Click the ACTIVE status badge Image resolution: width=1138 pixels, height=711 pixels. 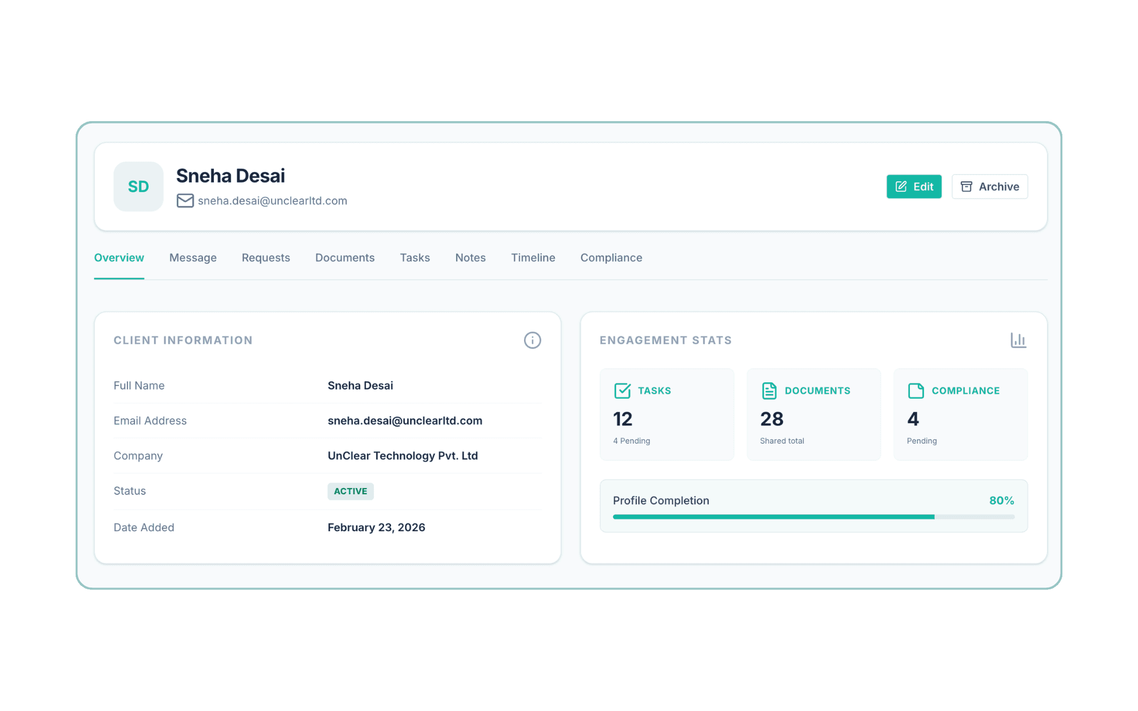[x=351, y=491]
